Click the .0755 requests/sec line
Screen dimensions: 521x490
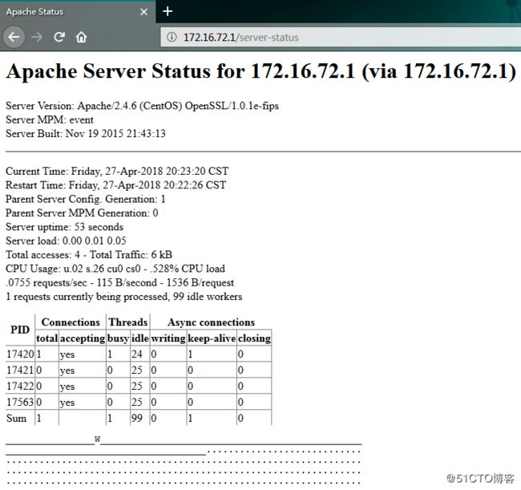(119, 282)
